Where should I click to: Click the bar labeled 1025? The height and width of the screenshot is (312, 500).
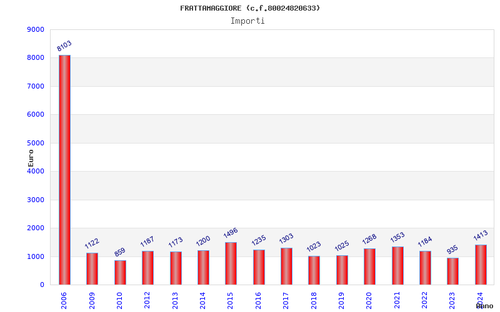pyautogui.click(x=342, y=270)
